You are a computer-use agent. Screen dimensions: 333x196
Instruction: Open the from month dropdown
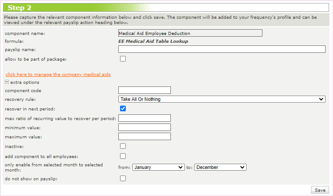158,167
